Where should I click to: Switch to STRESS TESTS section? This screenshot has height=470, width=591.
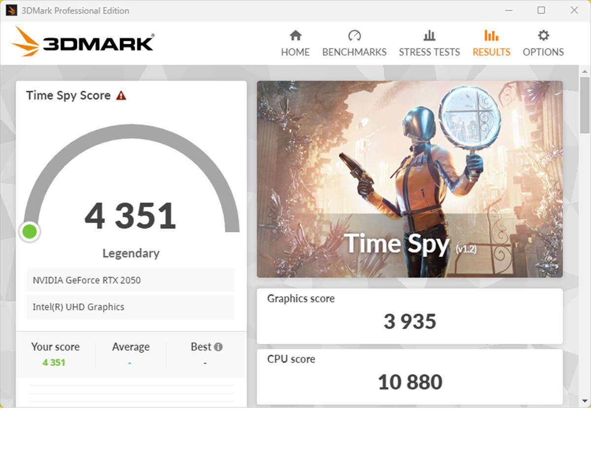pyautogui.click(x=429, y=43)
